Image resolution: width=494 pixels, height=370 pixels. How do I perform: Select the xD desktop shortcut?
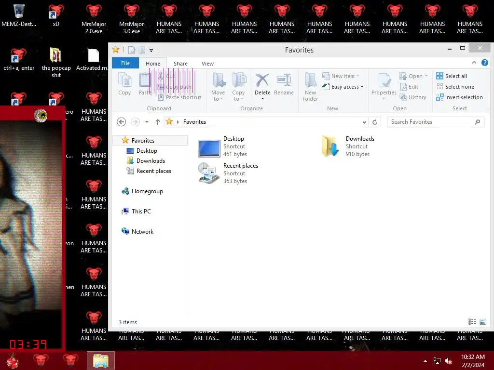click(x=56, y=16)
